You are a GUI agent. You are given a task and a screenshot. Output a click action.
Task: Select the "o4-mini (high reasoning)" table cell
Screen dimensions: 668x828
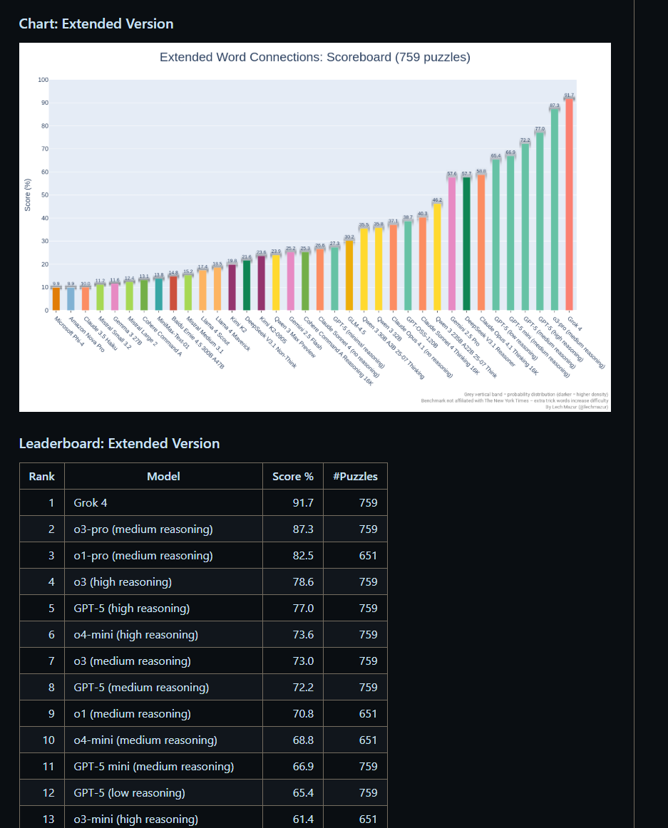click(x=163, y=635)
